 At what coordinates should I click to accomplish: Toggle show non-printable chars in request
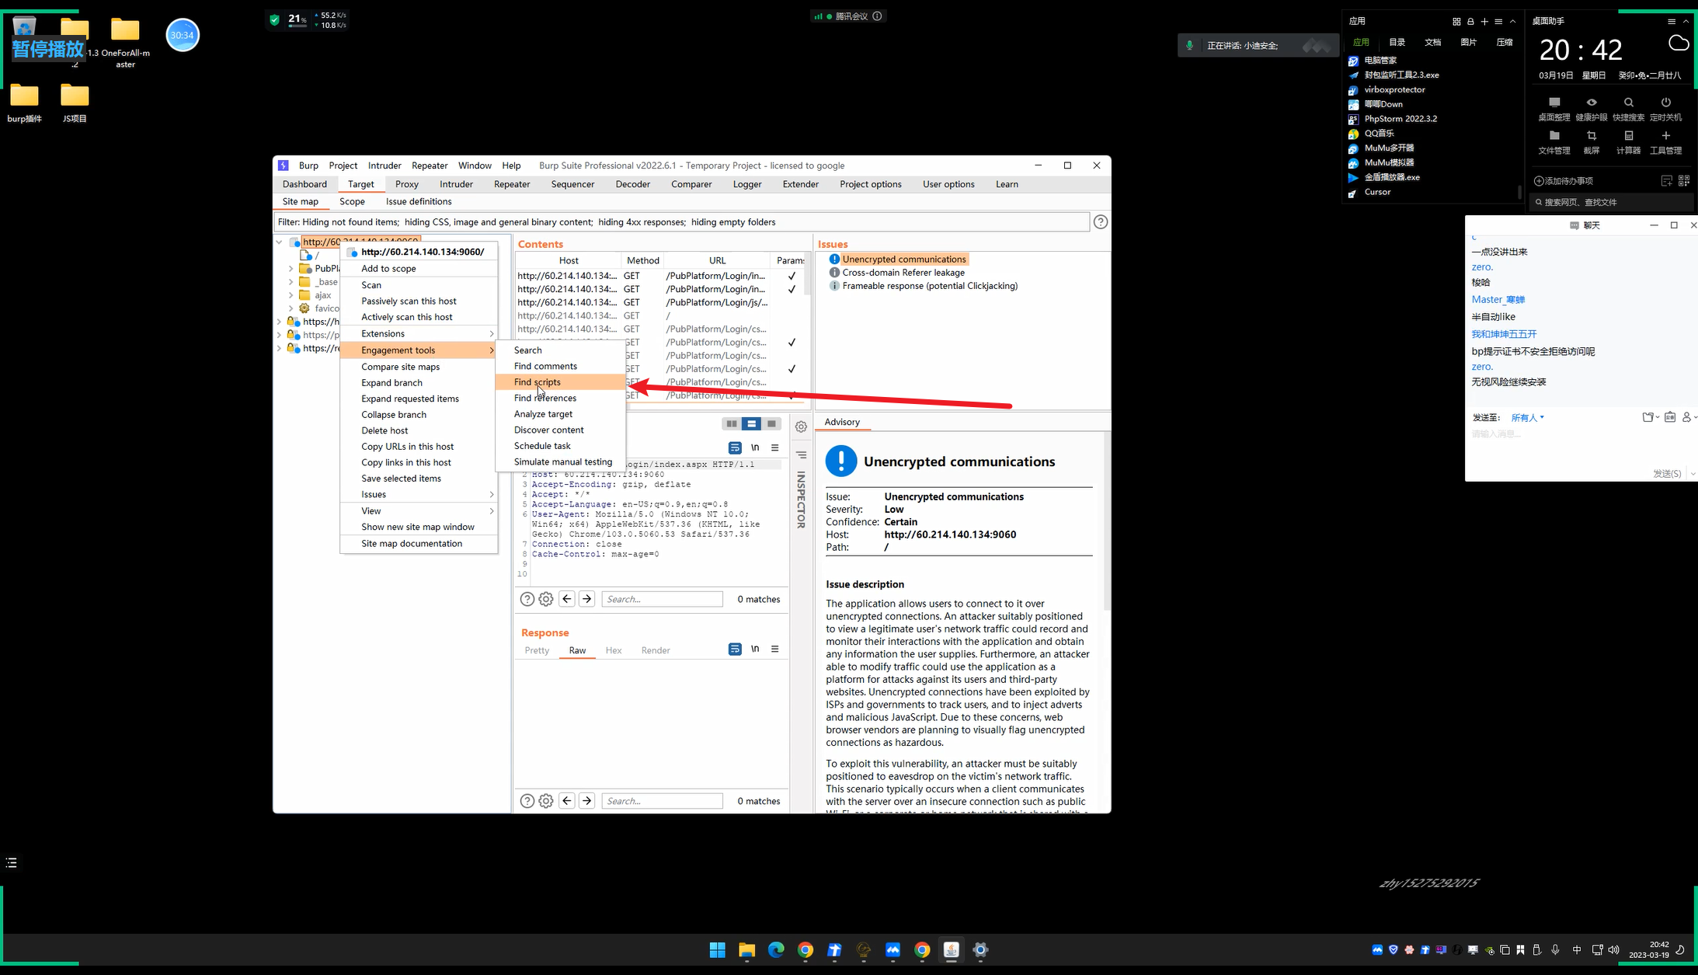(x=755, y=447)
